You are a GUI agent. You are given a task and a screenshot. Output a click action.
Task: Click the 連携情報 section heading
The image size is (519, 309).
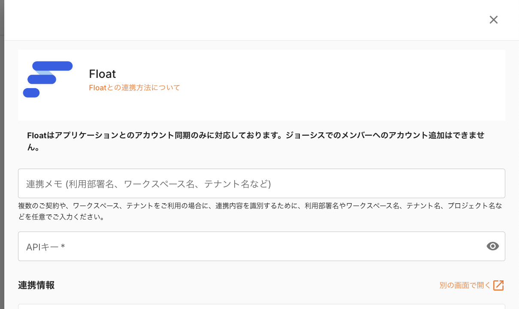36,285
